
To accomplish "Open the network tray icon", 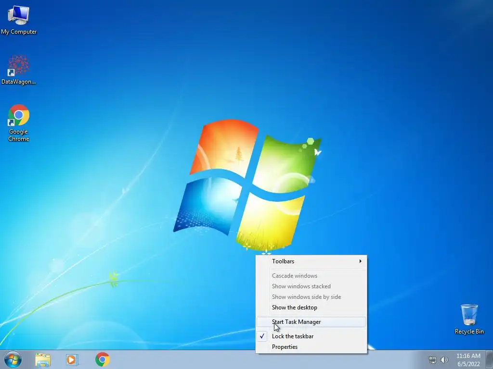I will pos(433,360).
